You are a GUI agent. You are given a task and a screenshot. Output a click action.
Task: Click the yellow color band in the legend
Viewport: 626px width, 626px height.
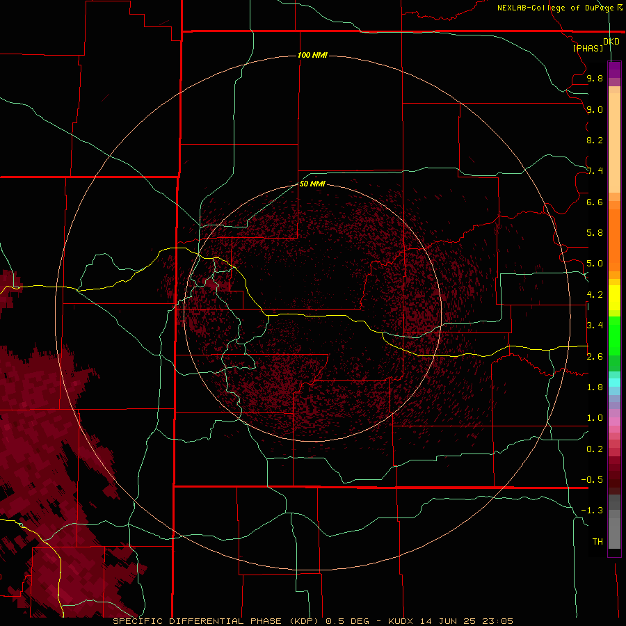614,298
